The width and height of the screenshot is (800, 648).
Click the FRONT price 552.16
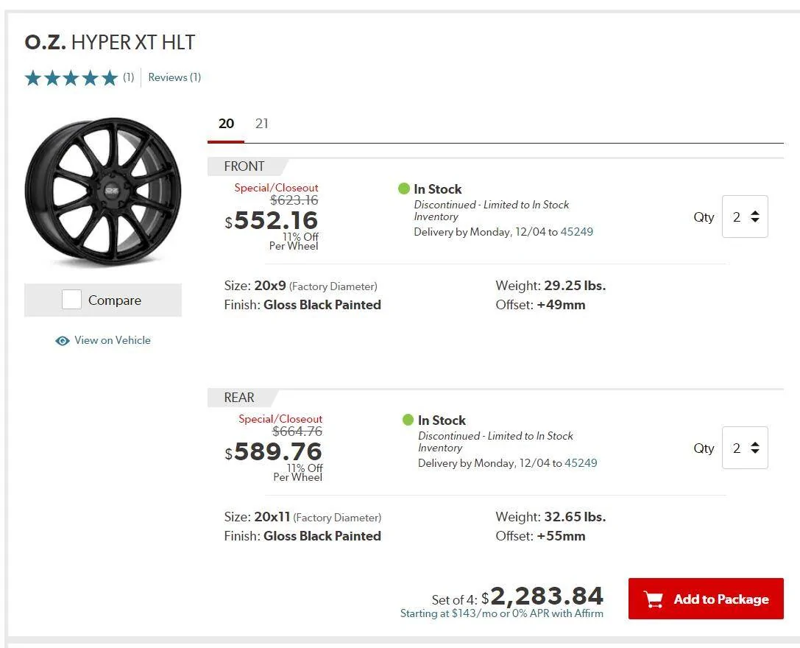pos(272,221)
